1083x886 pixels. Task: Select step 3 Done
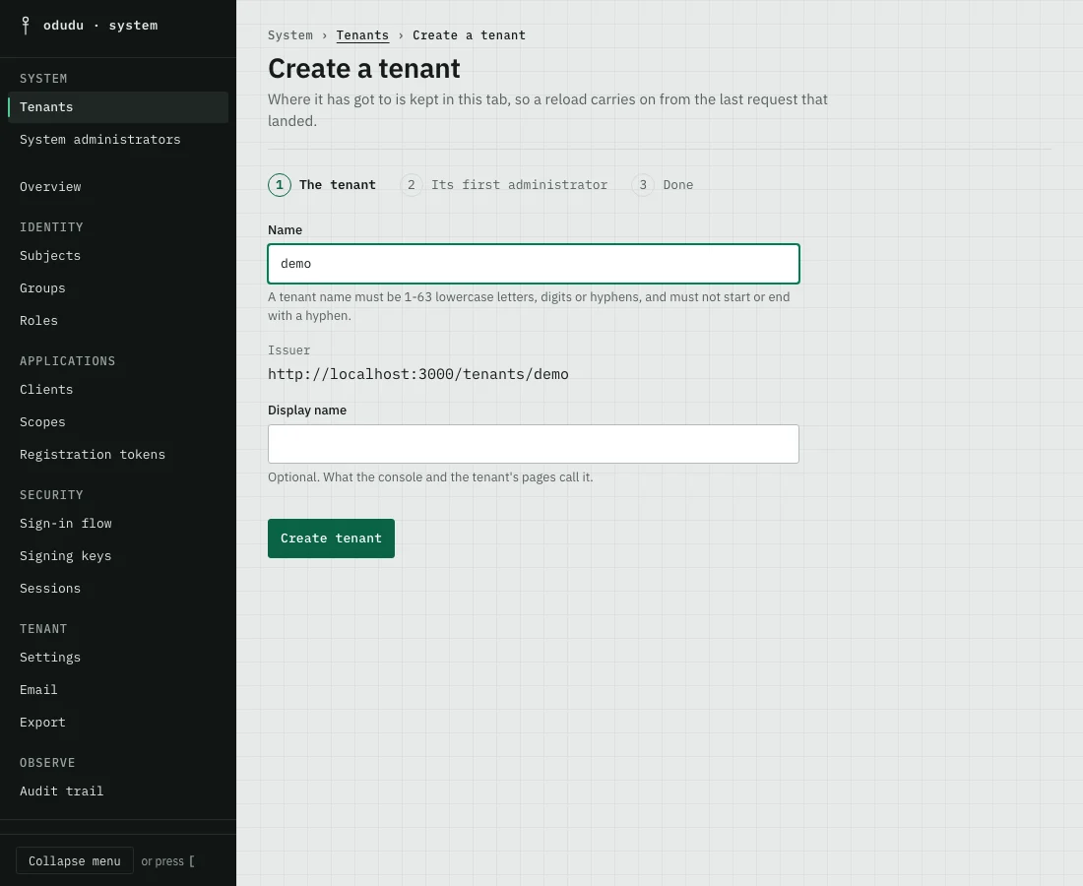pyautogui.click(x=663, y=185)
